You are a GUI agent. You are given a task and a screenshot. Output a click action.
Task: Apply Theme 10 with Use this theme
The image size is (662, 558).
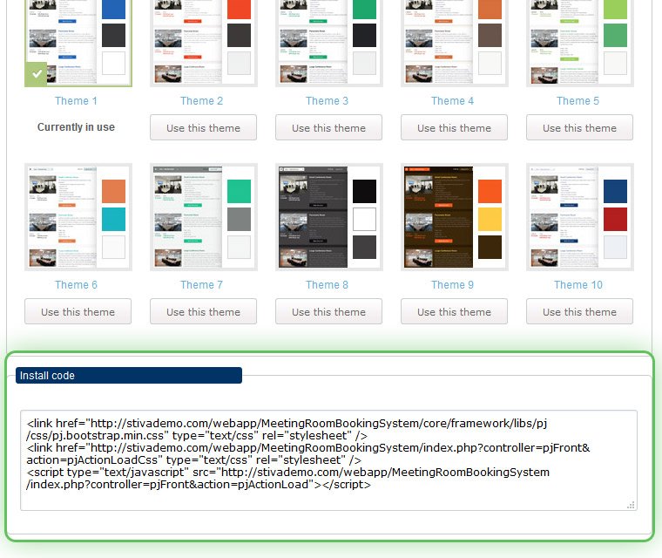click(x=579, y=311)
